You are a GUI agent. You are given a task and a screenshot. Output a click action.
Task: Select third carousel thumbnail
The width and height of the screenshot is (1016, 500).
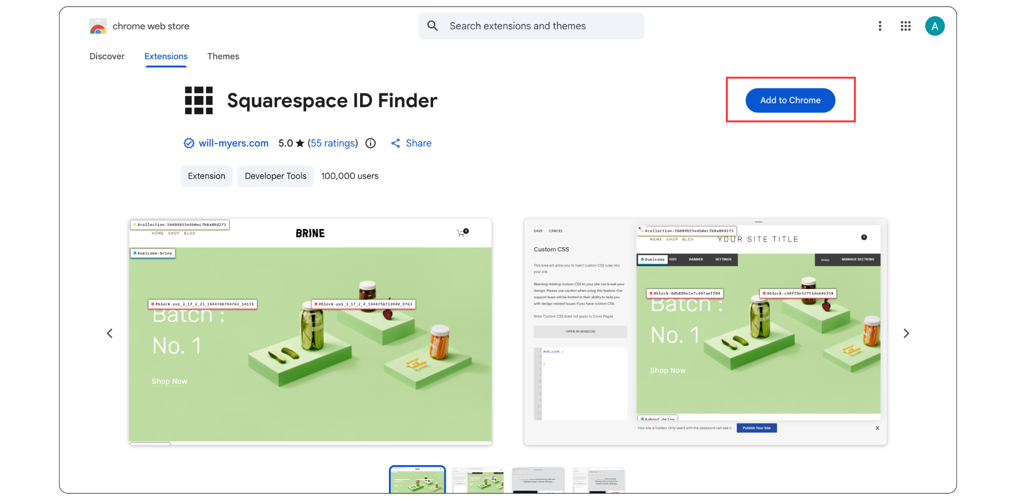pyautogui.click(x=538, y=480)
